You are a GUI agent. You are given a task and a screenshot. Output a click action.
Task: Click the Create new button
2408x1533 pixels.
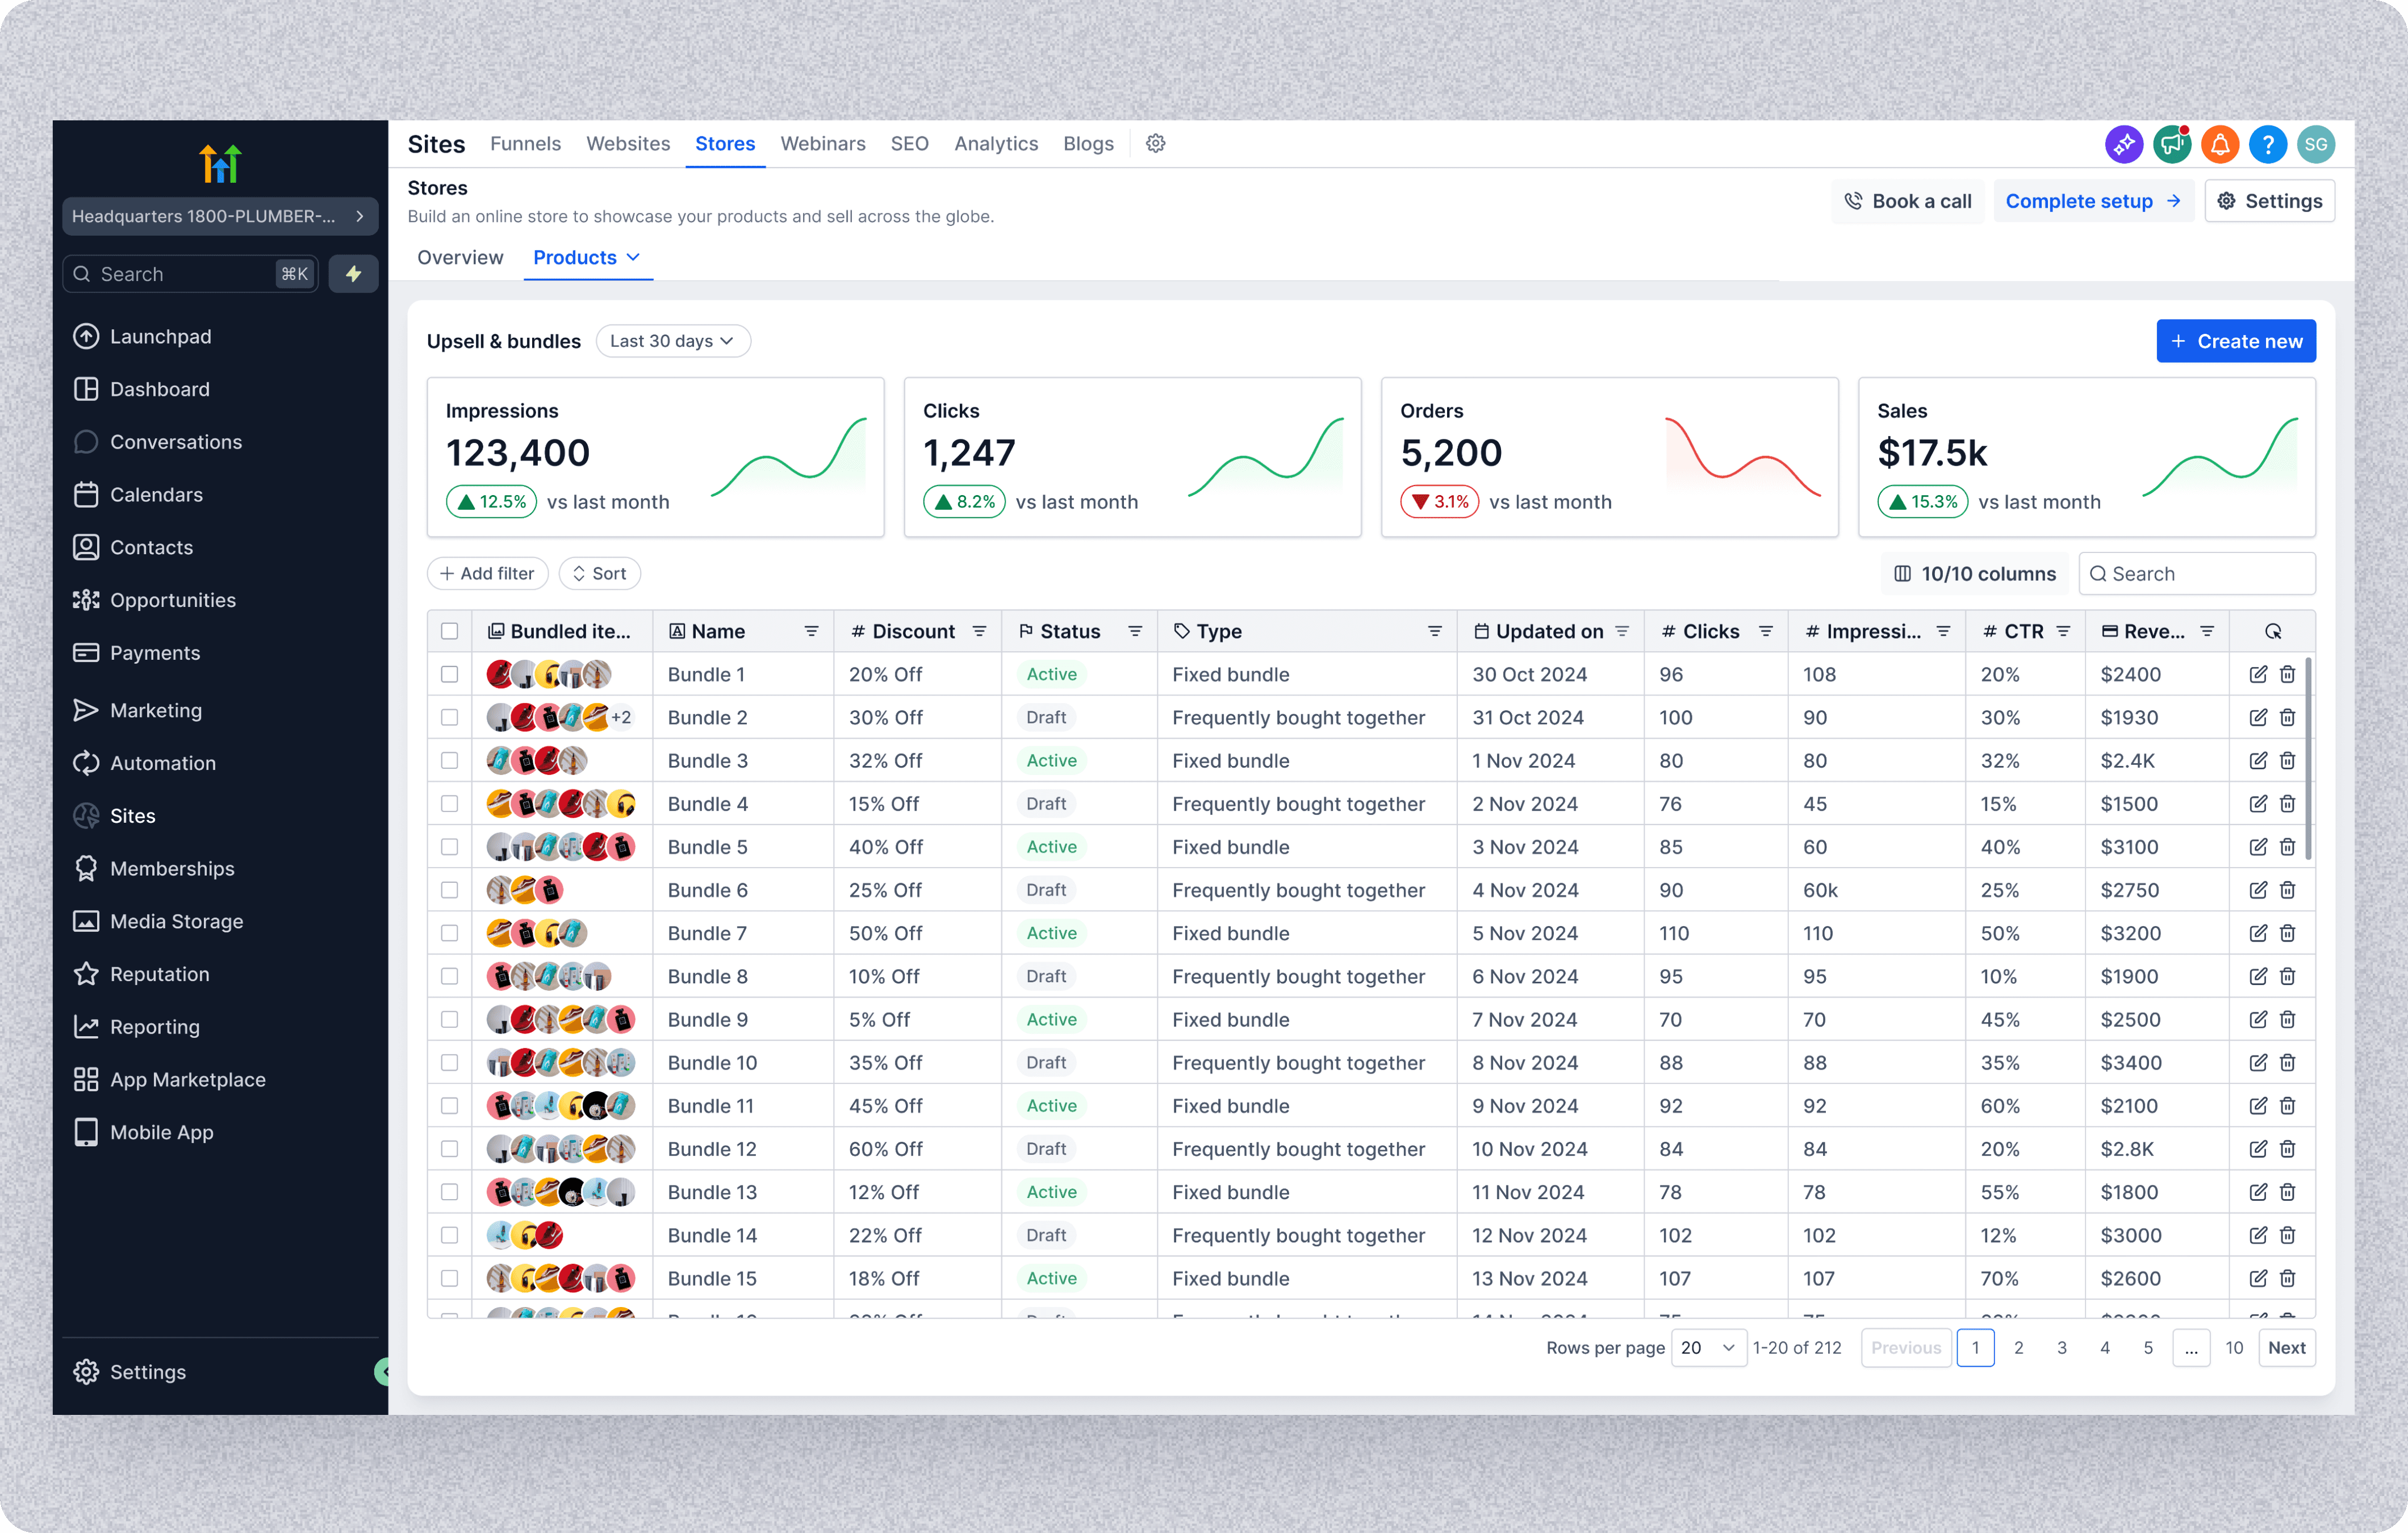pyautogui.click(x=2235, y=341)
